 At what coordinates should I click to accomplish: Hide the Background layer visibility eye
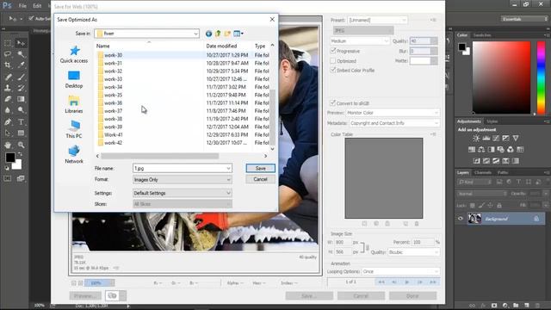pos(461,219)
